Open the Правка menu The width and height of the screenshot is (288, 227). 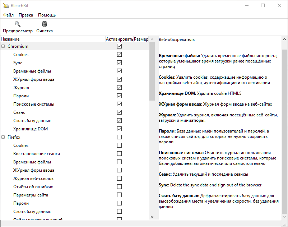pos(26,15)
